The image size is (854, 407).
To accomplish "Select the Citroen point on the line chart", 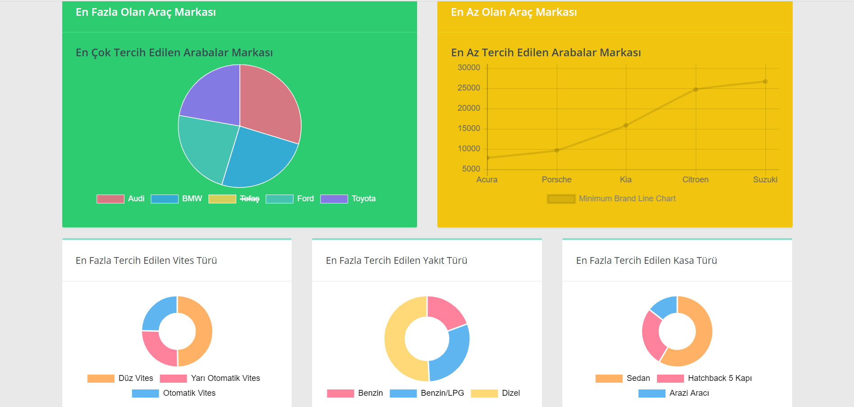I will point(695,89).
